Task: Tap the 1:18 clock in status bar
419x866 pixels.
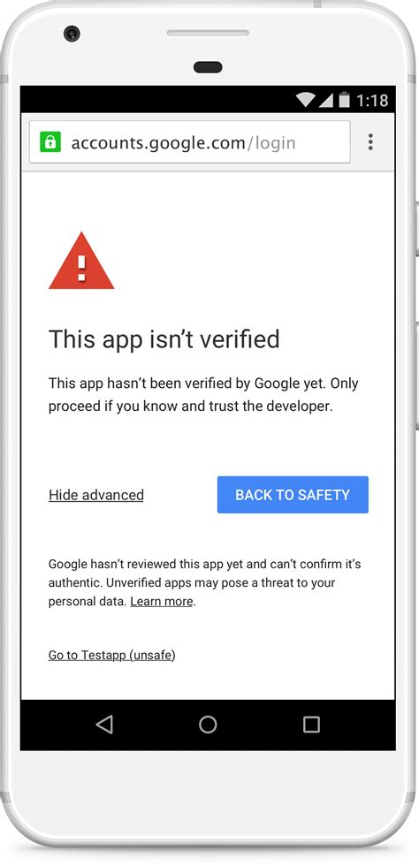Action: pos(372,100)
